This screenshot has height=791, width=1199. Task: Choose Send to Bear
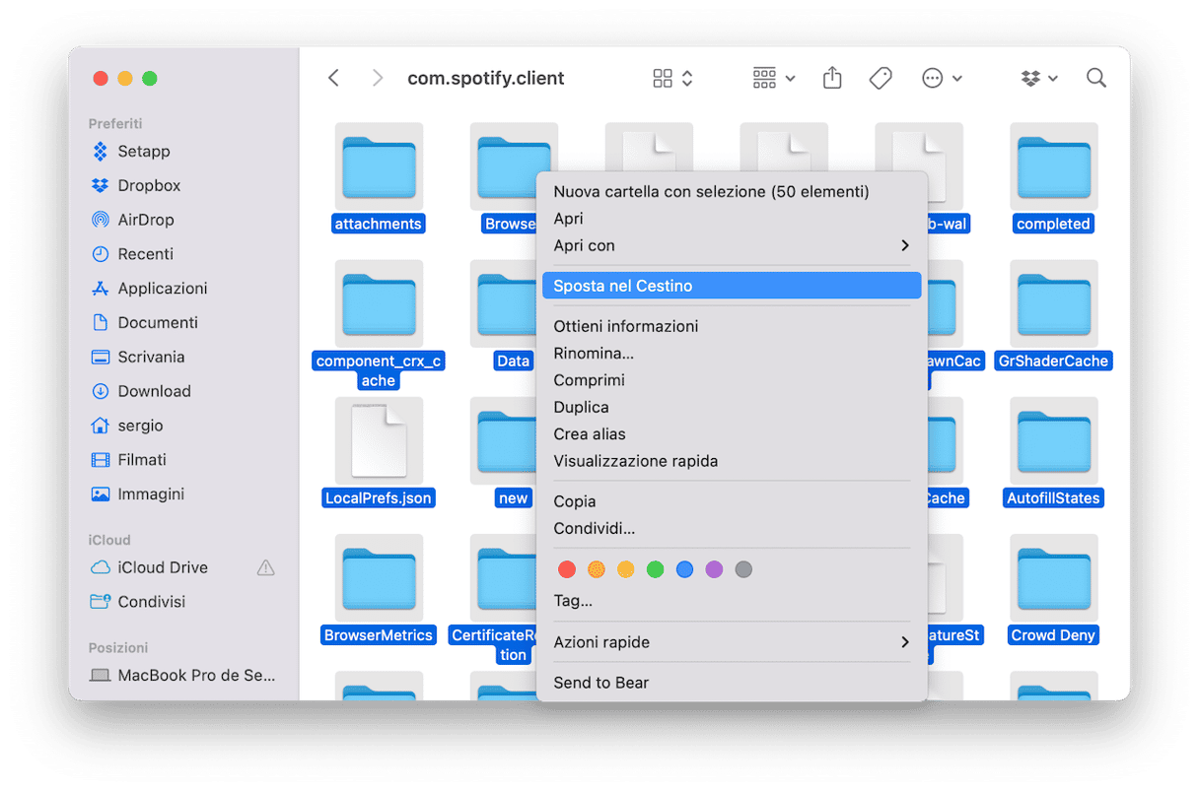click(732, 683)
